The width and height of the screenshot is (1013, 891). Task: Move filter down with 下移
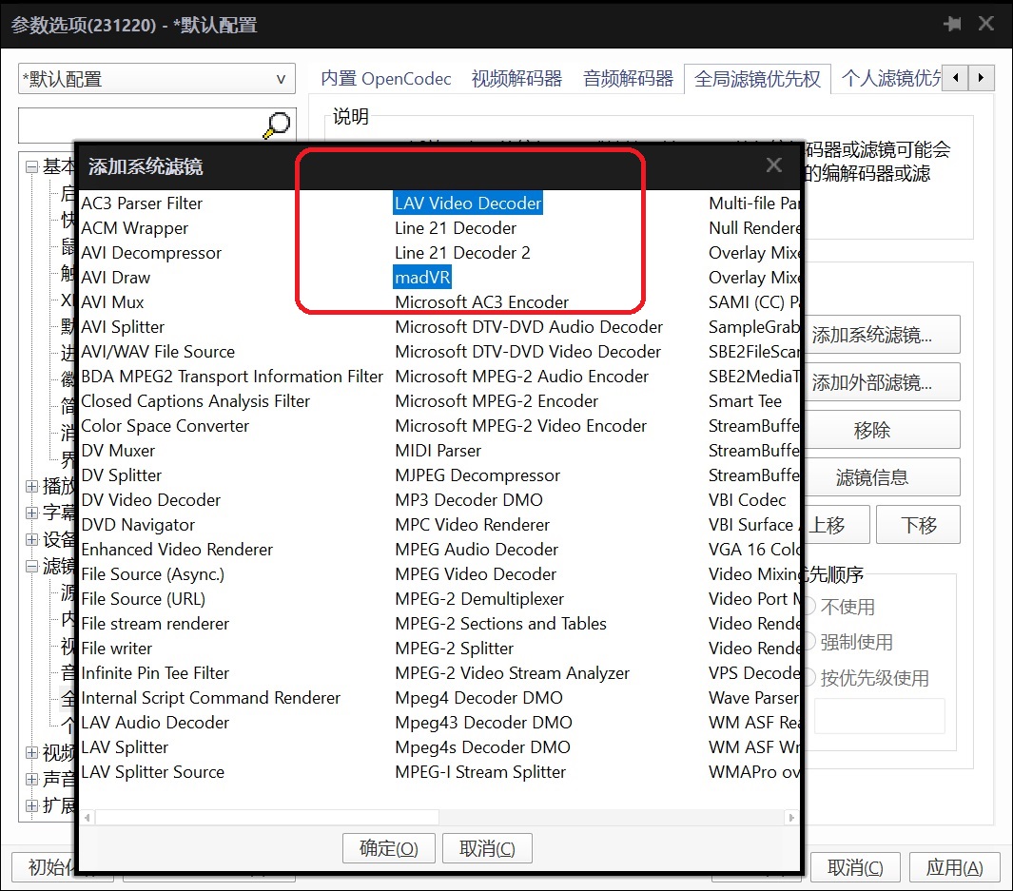pyautogui.click(x=918, y=525)
